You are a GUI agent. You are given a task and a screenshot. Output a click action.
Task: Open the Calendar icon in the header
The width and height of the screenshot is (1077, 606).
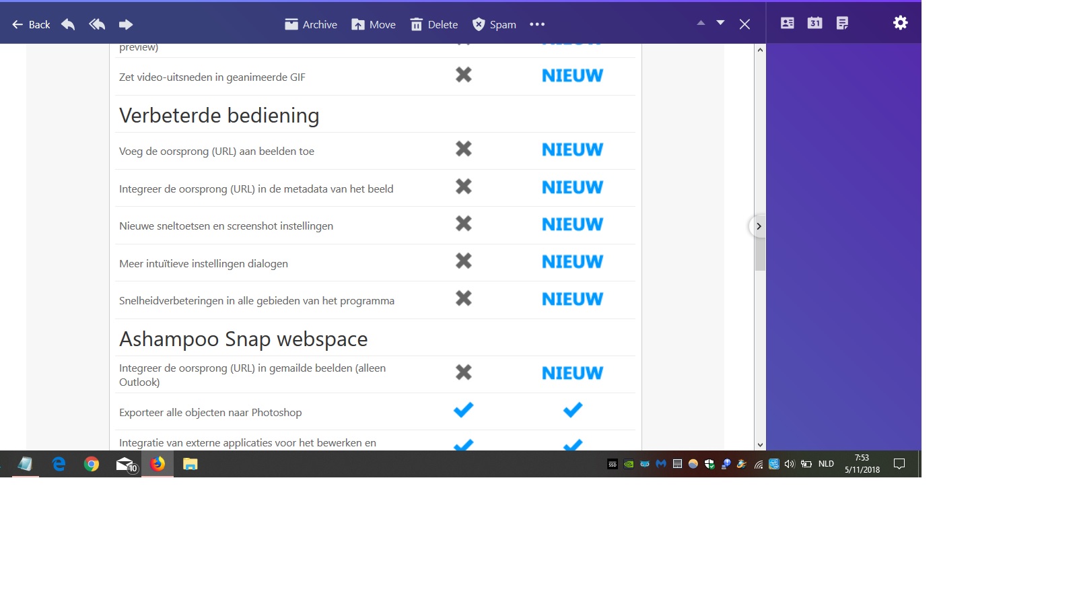(814, 23)
